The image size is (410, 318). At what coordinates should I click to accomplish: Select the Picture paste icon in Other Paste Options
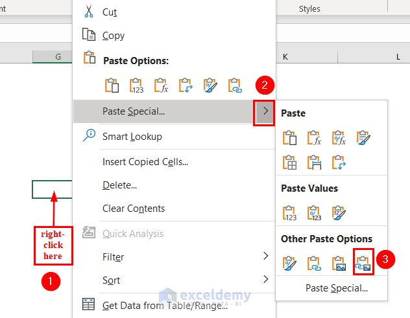[x=339, y=263]
